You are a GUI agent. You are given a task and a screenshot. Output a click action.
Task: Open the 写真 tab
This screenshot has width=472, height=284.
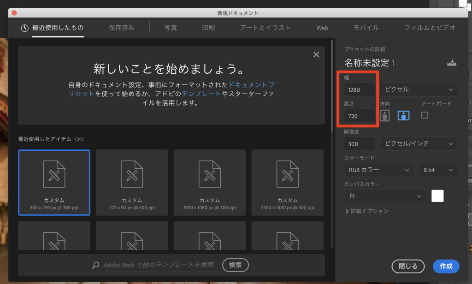click(171, 28)
